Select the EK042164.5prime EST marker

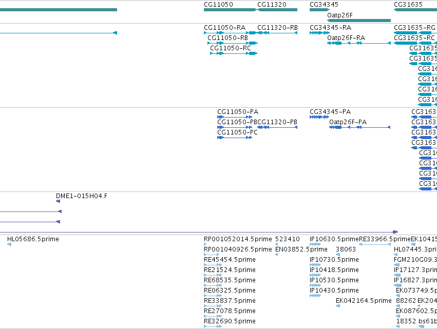coord(338,306)
